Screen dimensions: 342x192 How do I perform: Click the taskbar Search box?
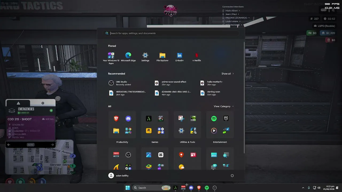151,188
